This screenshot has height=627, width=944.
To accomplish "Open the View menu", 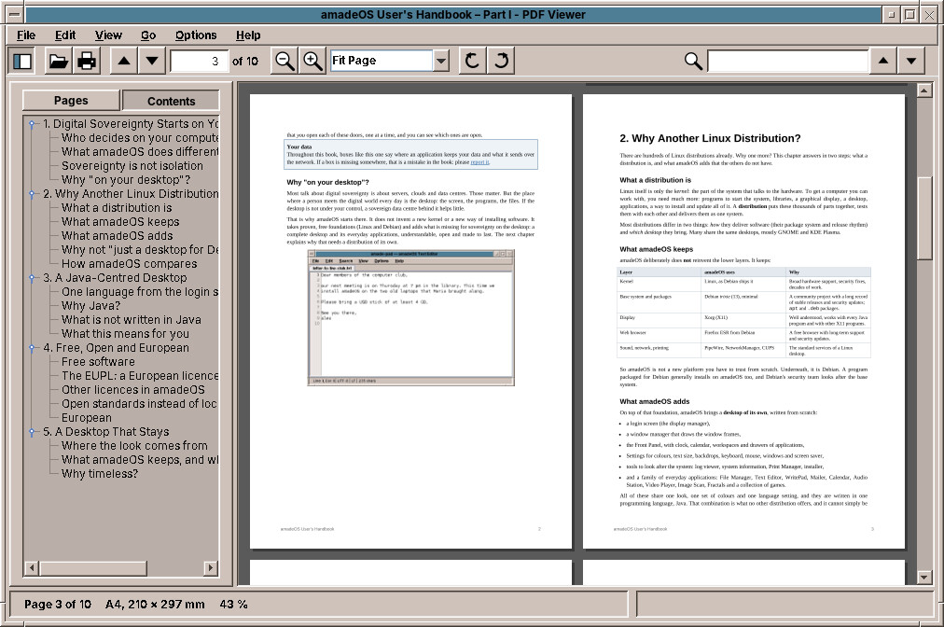I will point(108,35).
